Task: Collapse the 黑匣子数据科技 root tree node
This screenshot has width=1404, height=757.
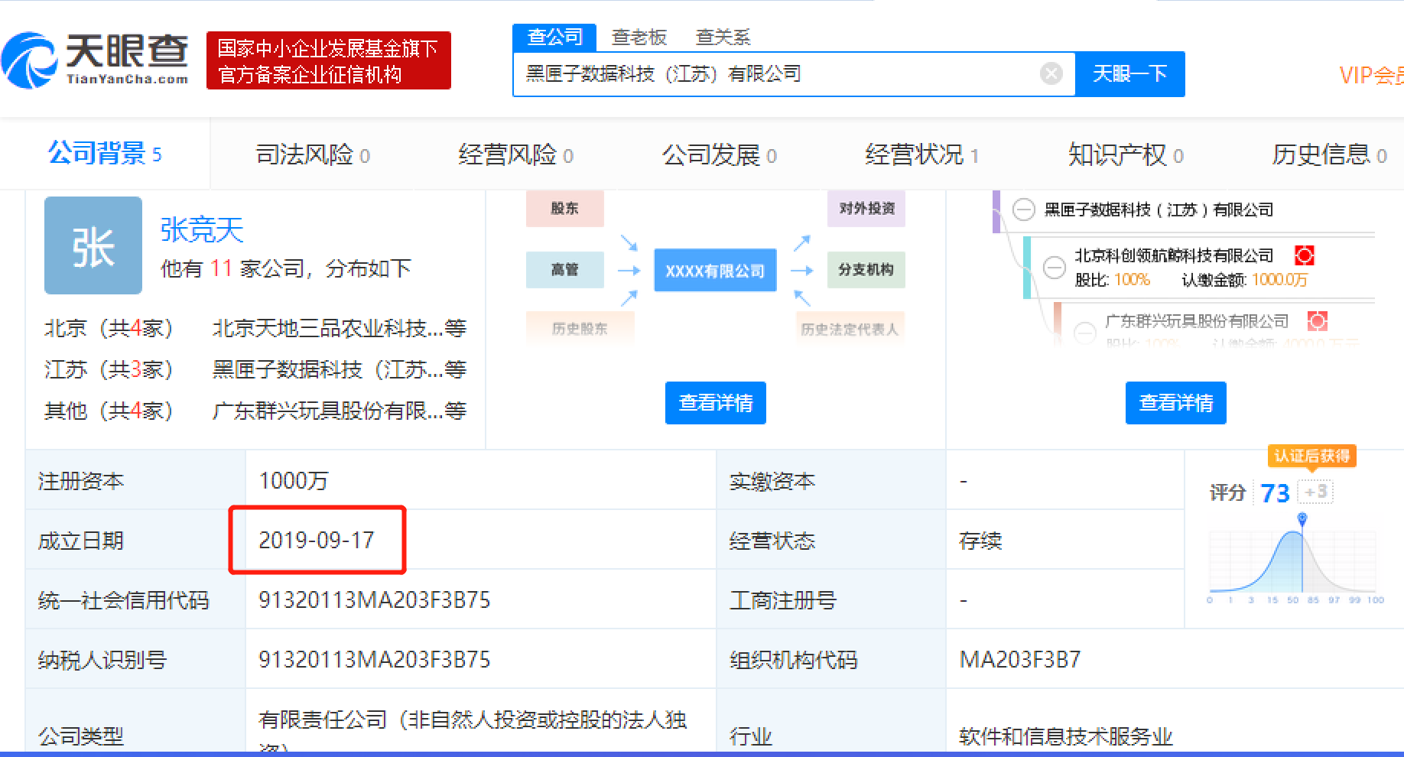Action: [x=1023, y=210]
